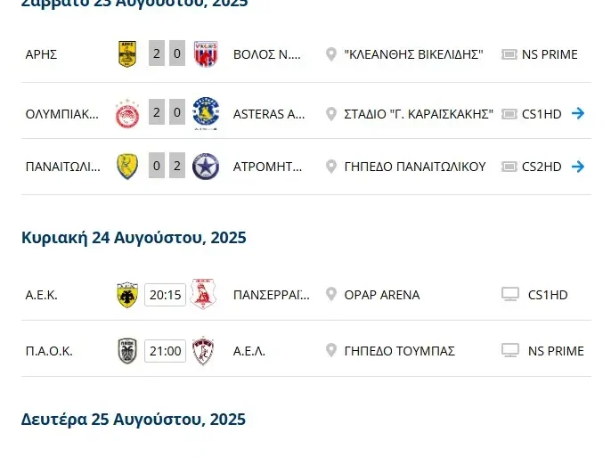
Task: Click the Asteras team crest
Action: pos(206,111)
